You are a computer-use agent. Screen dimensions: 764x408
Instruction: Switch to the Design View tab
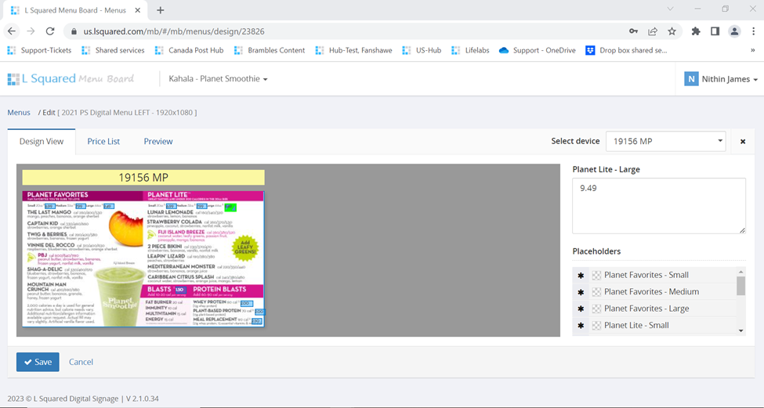click(42, 141)
